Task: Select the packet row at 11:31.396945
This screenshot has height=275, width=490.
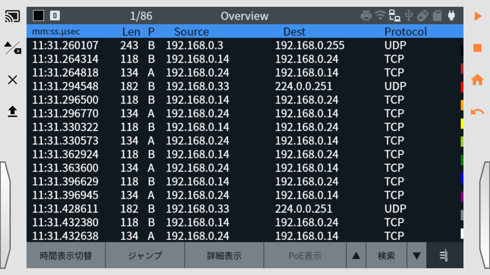Action: click(244, 195)
